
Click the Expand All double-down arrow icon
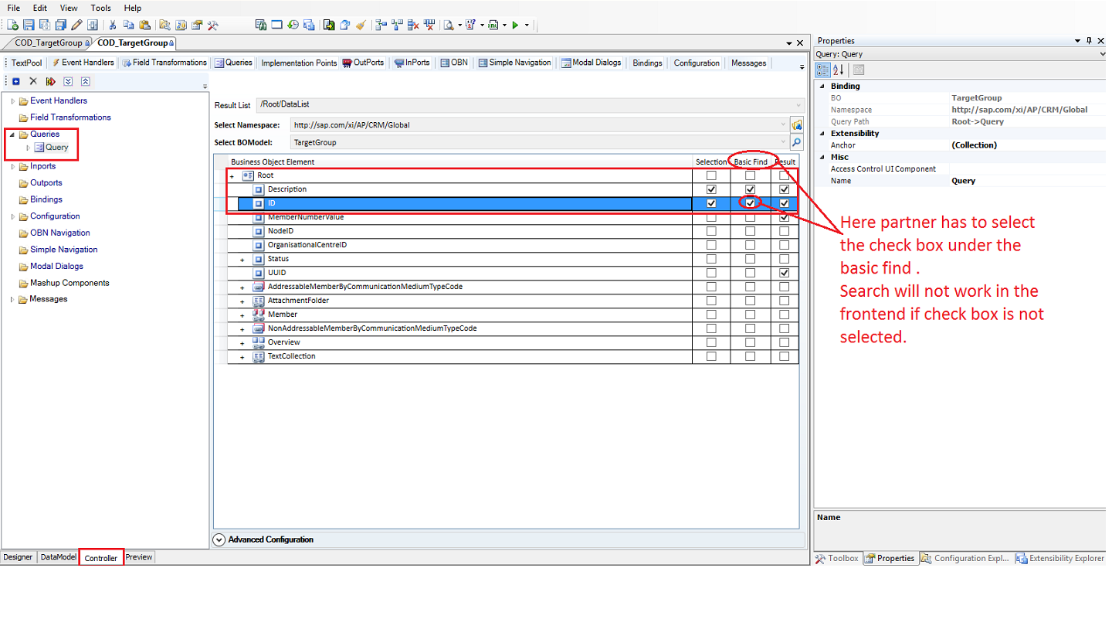68,81
